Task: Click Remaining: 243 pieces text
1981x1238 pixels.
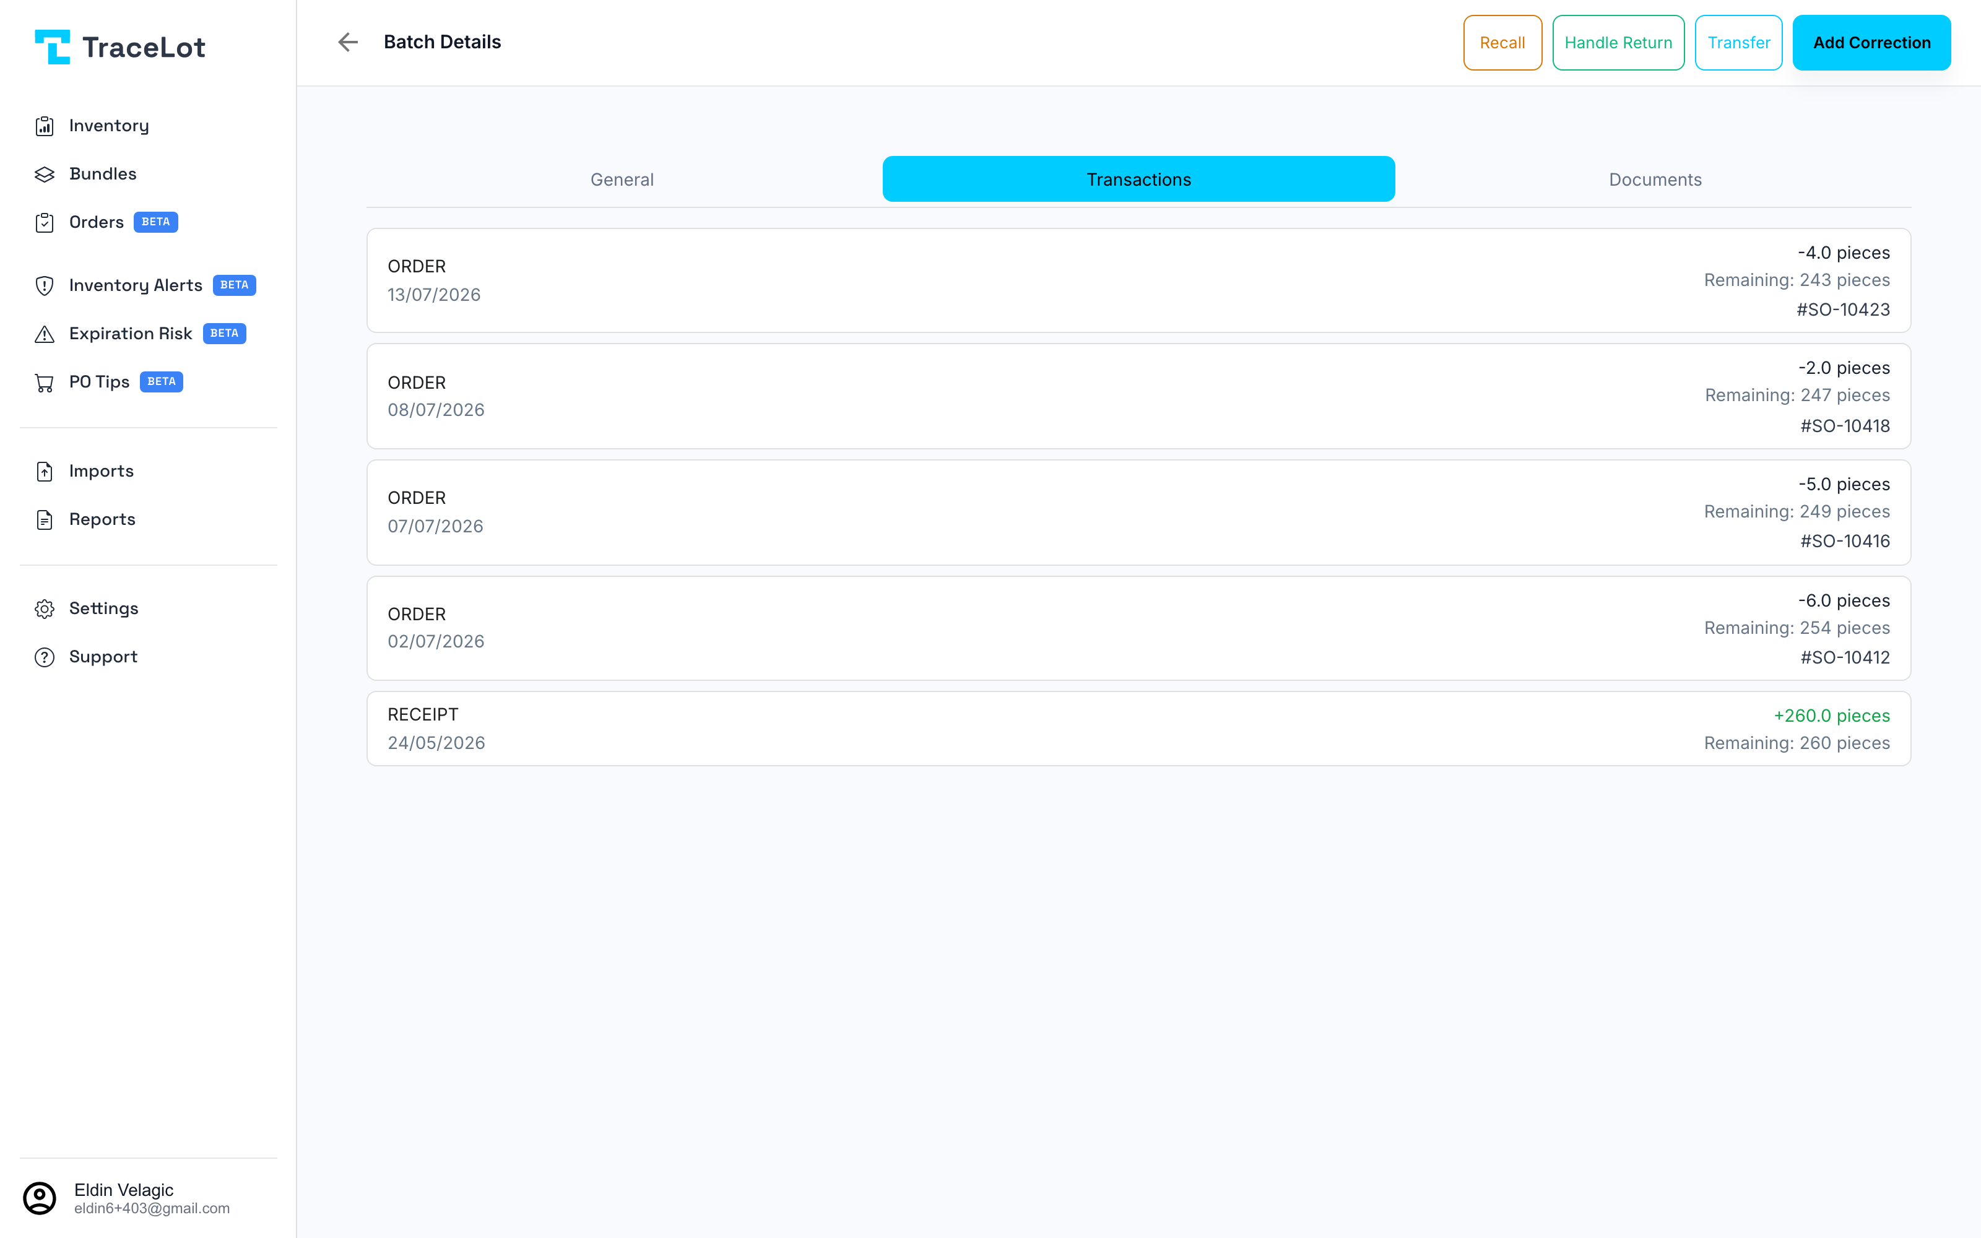Action: (1797, 281)
